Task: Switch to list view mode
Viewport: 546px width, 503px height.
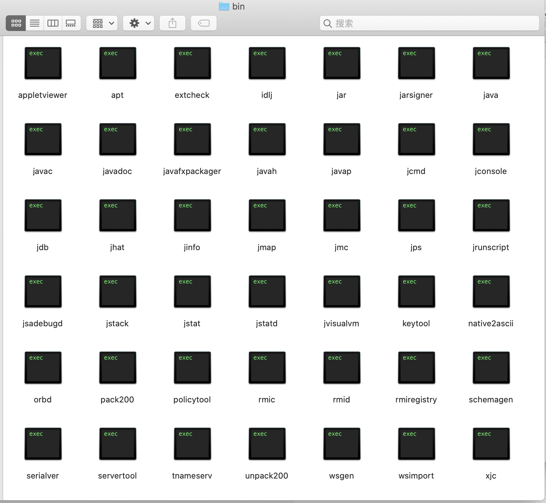Action: pos(35,23)
